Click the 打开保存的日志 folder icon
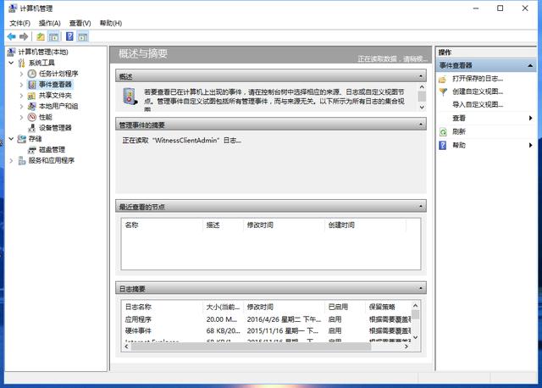The image size is (542, 388). coord(443,79)
